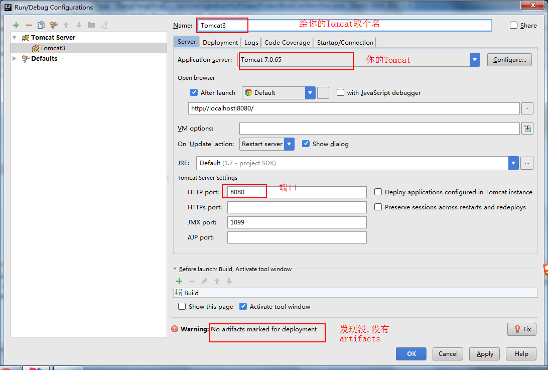Open the Application server dropdown
Screen dimensions: 548x370
coord(475,60)
